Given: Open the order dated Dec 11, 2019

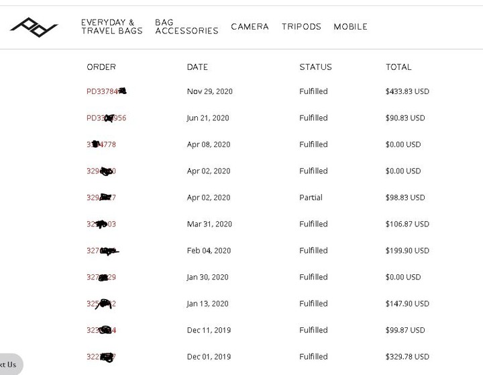Looking at the screenshot, I should pyautogui.click(x=101, y=330).
